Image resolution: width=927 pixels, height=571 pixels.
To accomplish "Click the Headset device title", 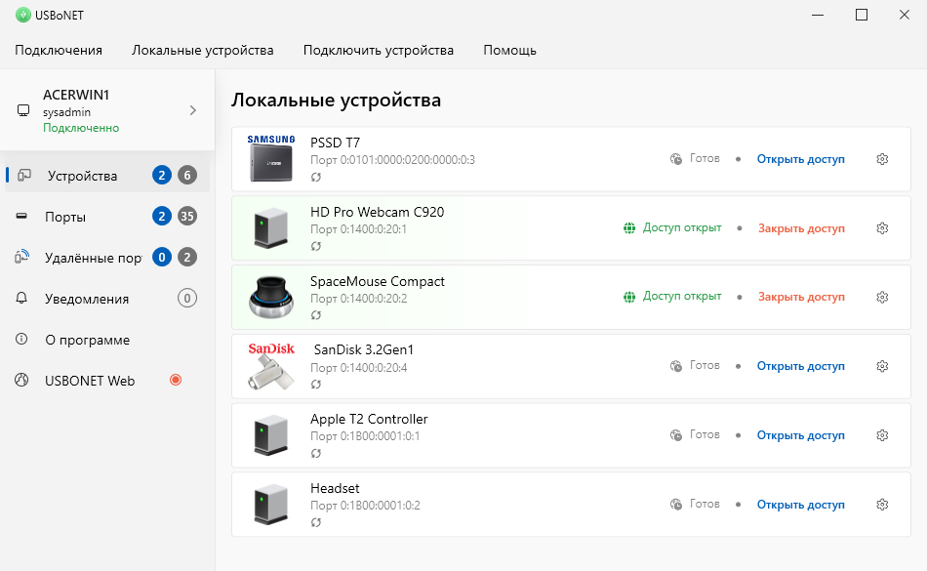I will (x=335, y=488).
